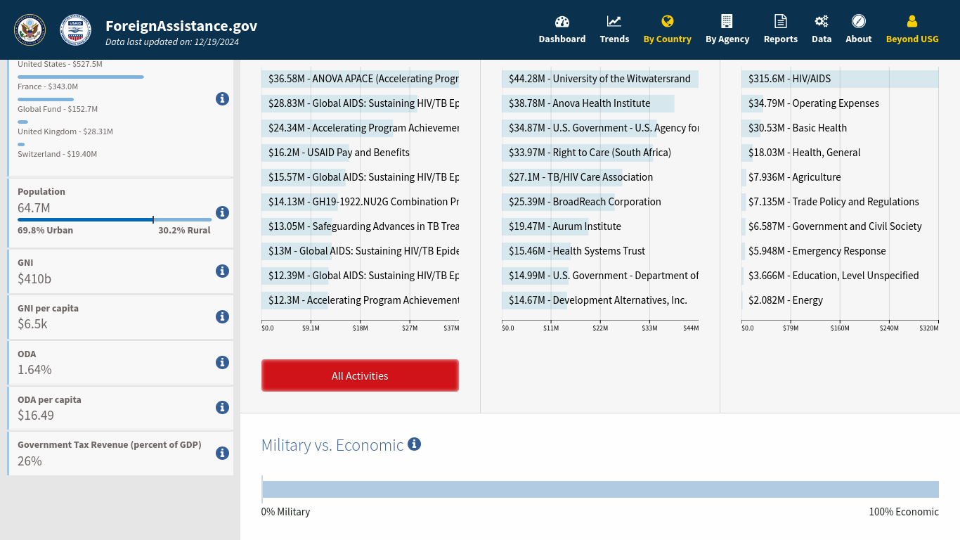The height and width of the screenshot is (540, 960).
Task: Go to Reports menu label
Action: (781, 39)
